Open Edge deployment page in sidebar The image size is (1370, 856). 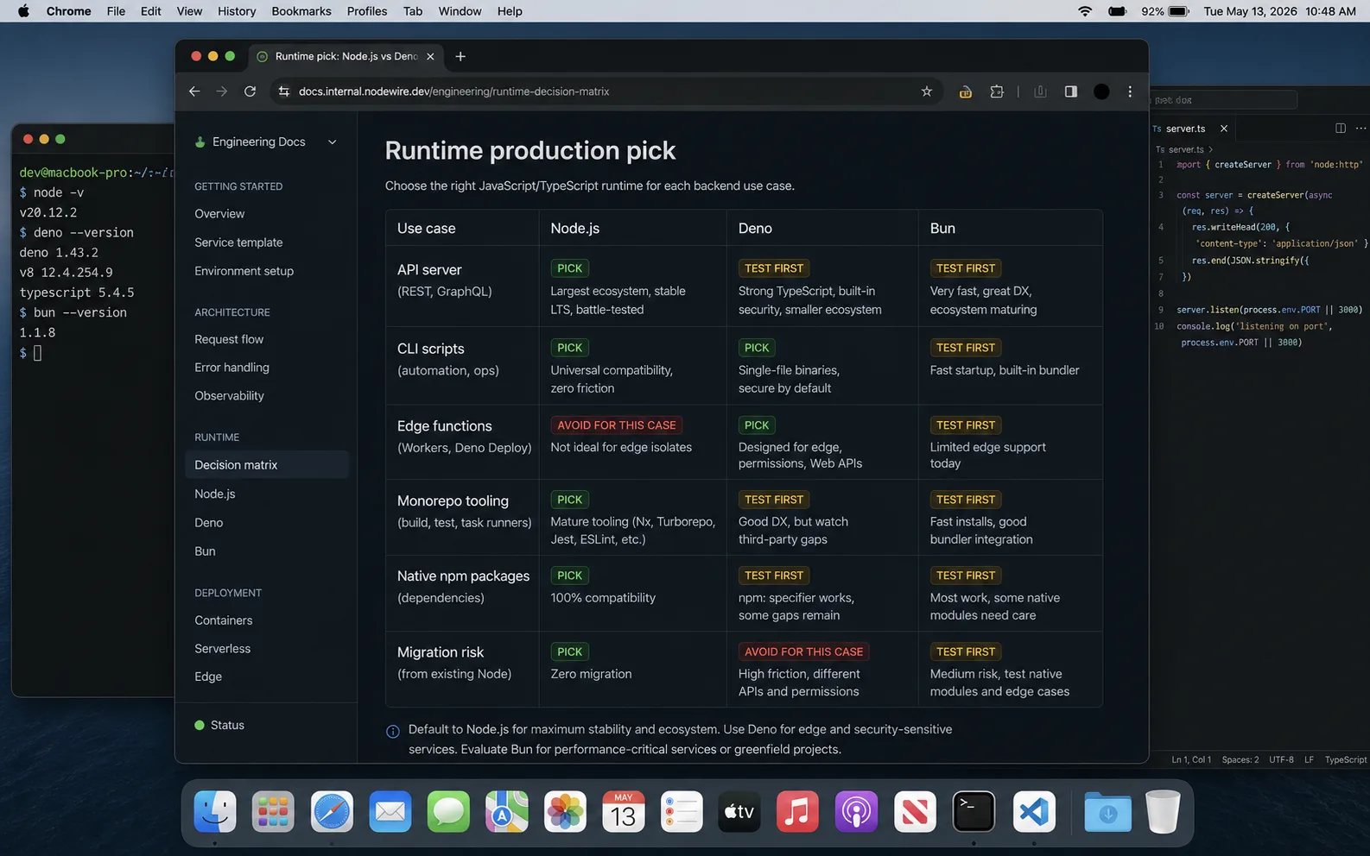point(208,677)
